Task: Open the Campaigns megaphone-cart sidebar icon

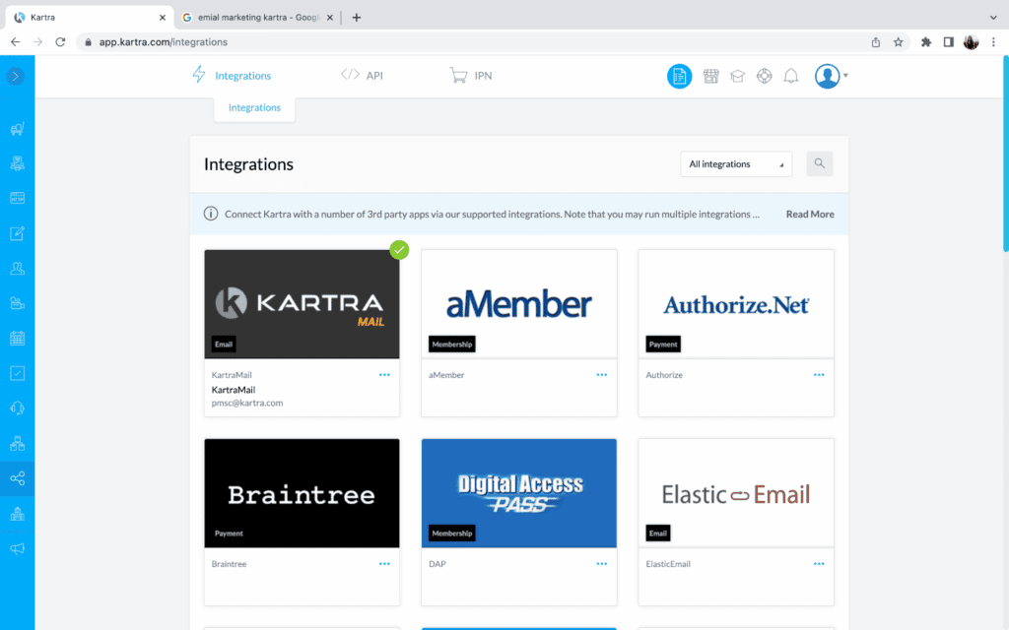Action: click(x=18, y=129)
